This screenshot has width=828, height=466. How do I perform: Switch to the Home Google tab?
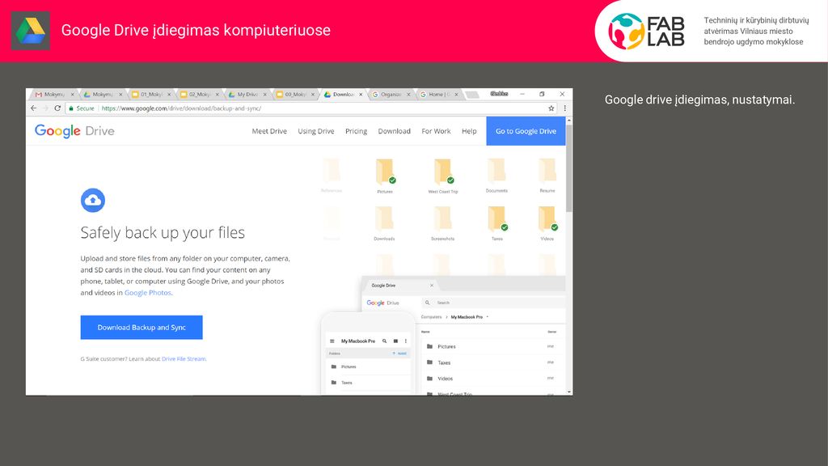[x=439, y=95]
